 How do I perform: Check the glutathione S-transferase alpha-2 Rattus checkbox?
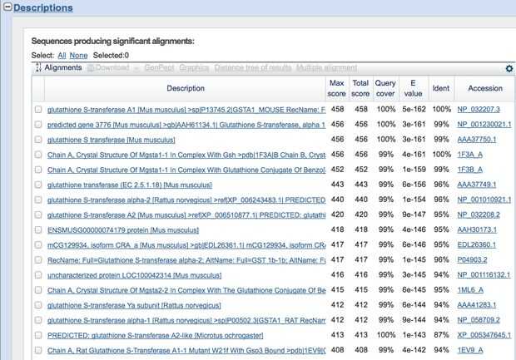[38, 200]
